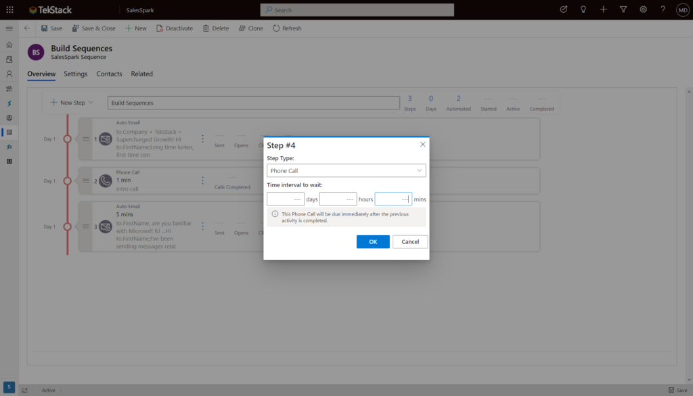Screen dimensions: 693x396
Task: Click the Active status in the footer
Action: [x=49, y=391]
